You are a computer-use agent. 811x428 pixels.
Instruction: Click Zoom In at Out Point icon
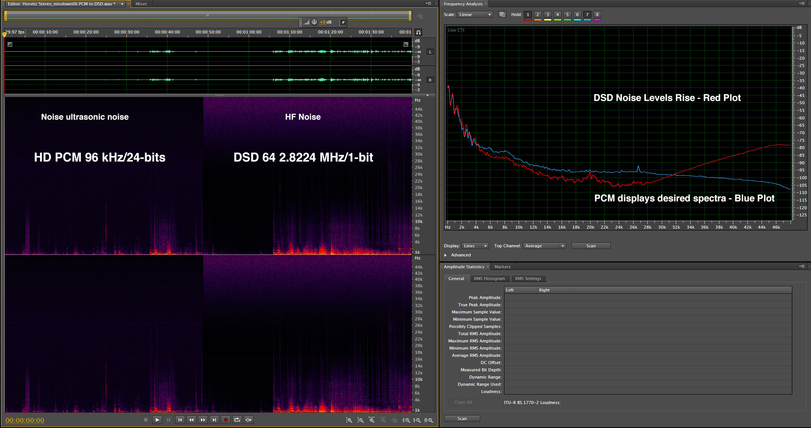pos(417,420)
